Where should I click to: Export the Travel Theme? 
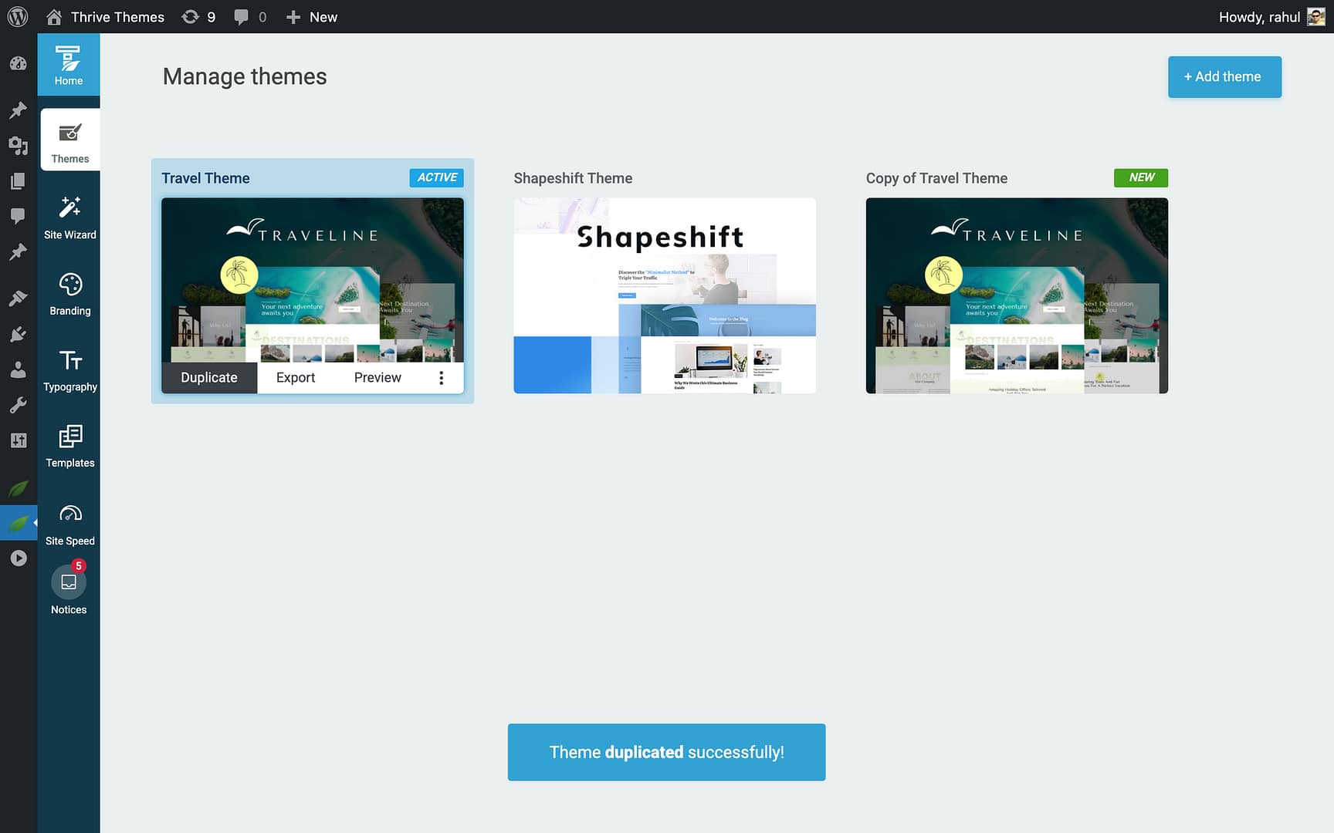tap(295, 377)
